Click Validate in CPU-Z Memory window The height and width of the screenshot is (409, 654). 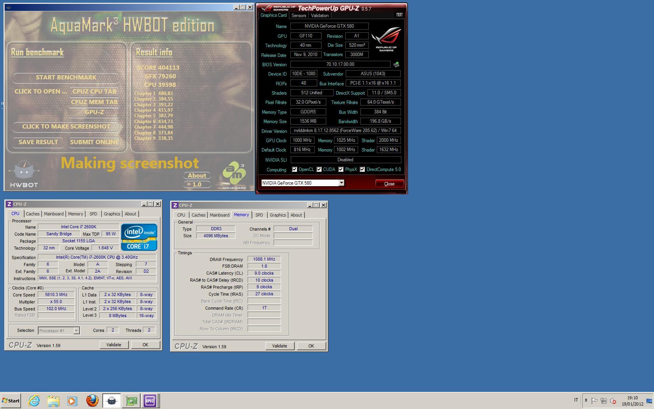click(x=280, y=346)
